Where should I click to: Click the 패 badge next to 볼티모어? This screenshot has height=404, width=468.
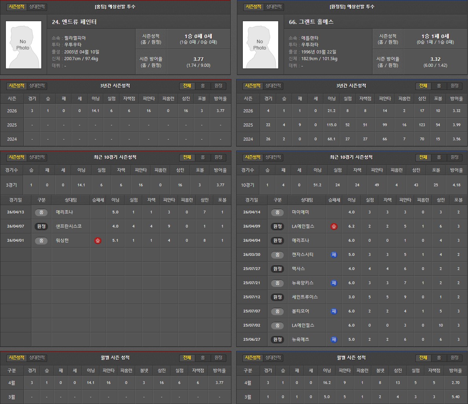(x=334, y=311)
